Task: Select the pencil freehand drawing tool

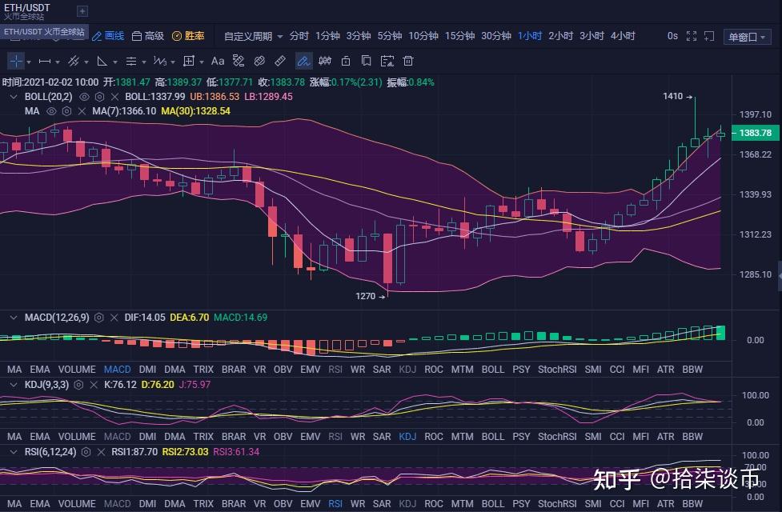Action: click(303, 61)
